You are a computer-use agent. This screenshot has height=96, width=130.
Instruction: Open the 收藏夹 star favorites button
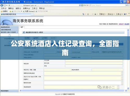pos(4,11)
